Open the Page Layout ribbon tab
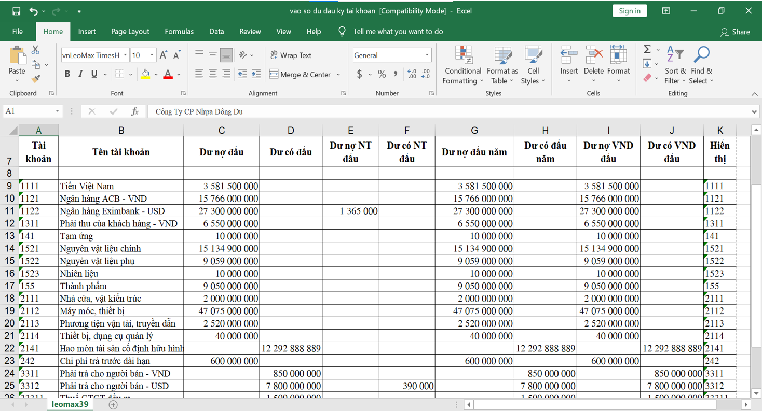 (x=130, y=32)
